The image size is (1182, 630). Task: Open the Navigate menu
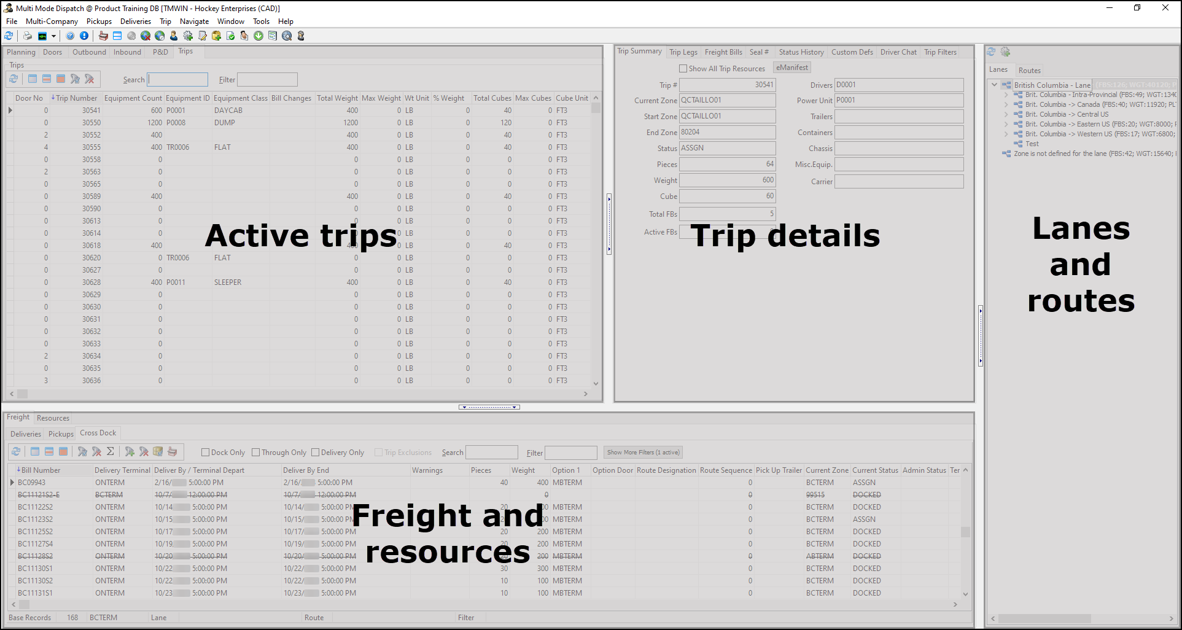point(194,21)
